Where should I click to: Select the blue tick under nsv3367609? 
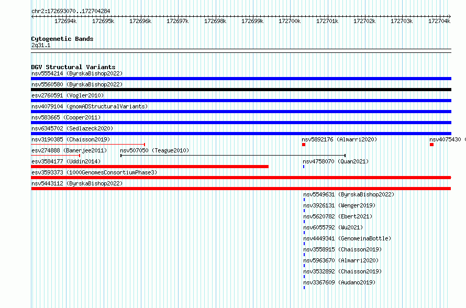[304, 288]
